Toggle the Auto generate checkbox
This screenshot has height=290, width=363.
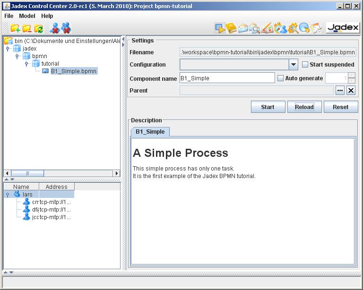pos(280,78)
